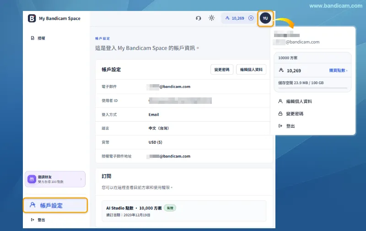Click the My Bandicam Space title
The width and height of the screenshot is (366, 231).
(x=60, y=18)
